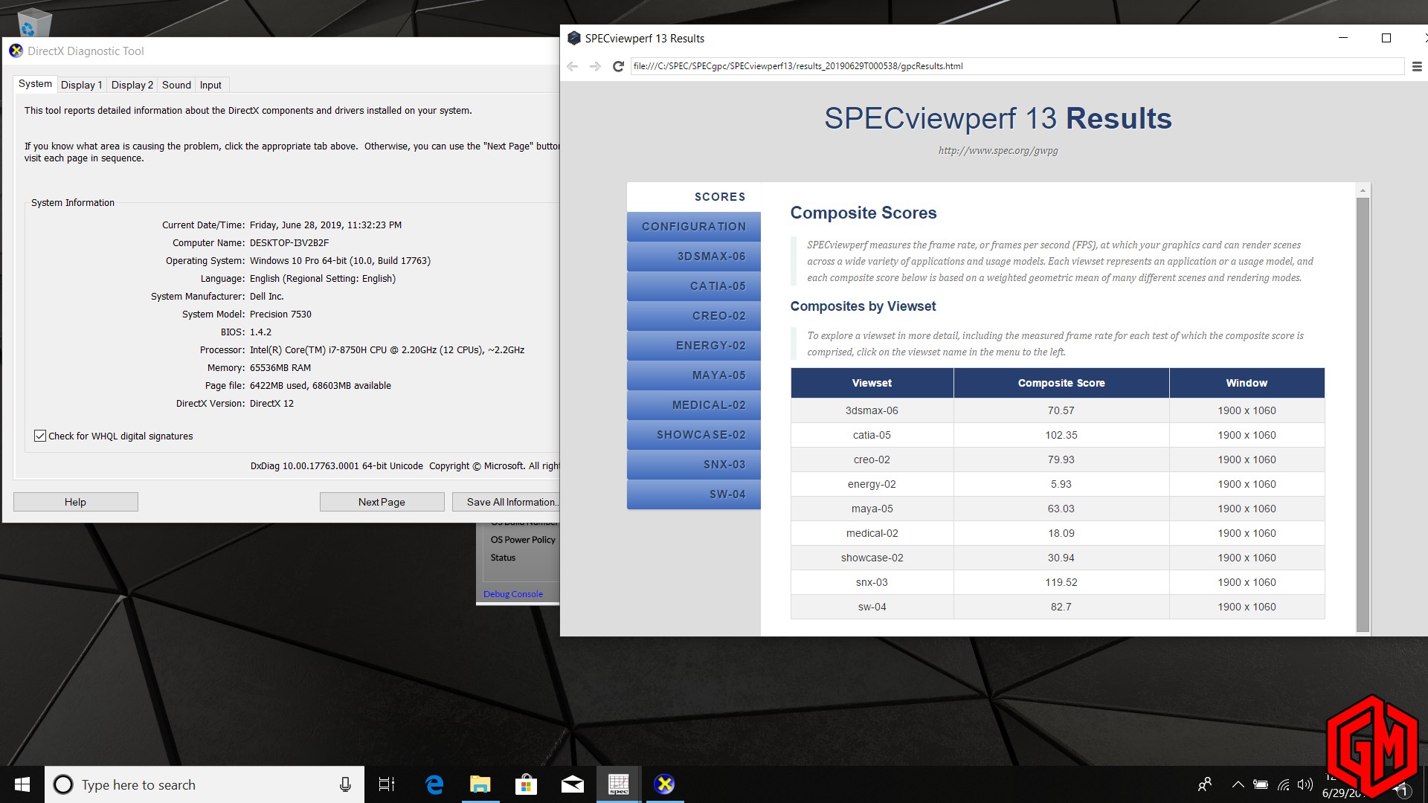
Task: Open the 3DSMAX-06 viewset page
Action: pyautogui.click(x=694, y=257)
